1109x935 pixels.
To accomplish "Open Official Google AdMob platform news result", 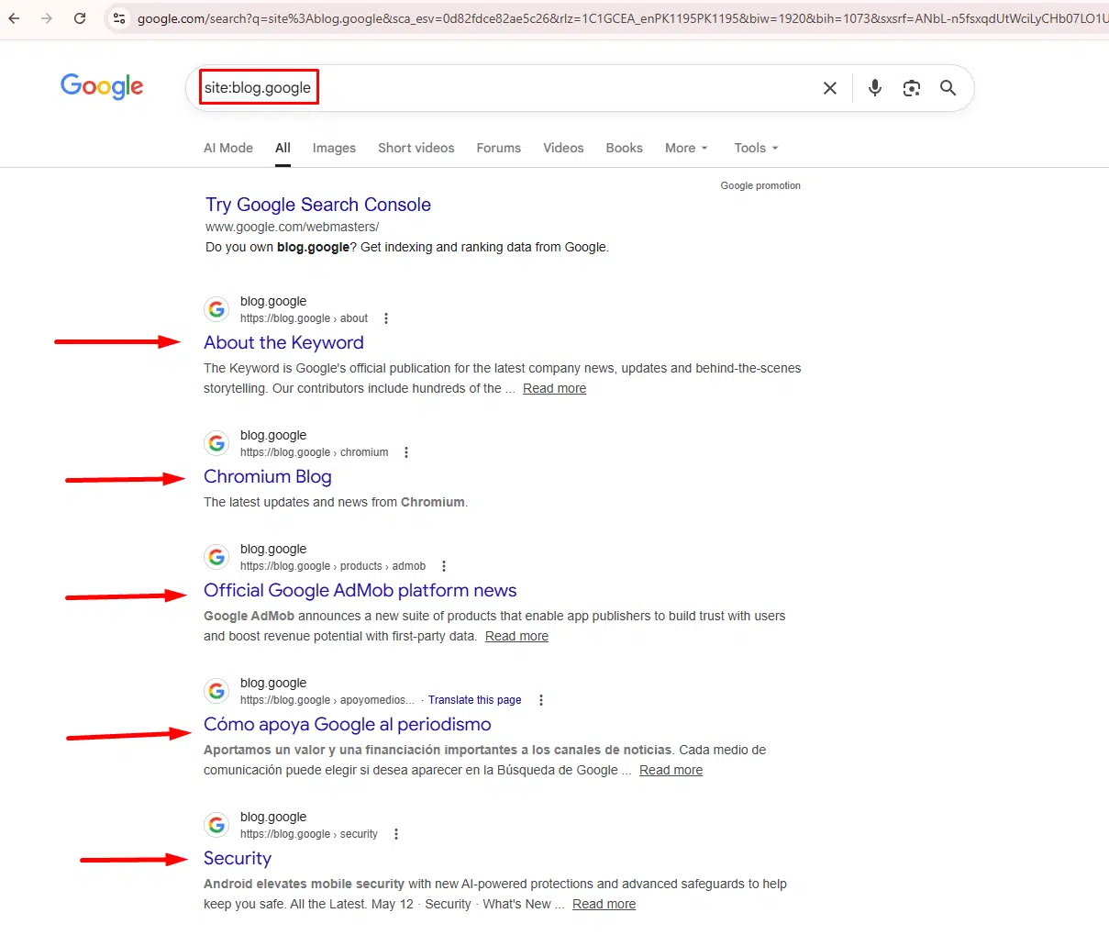I will pos(360,590).
